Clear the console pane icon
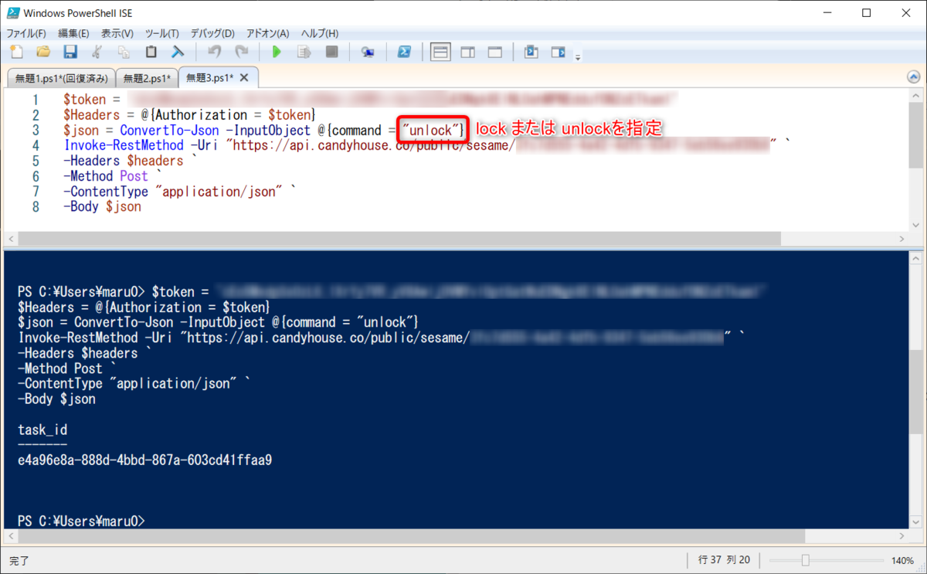This screenshot has width=927, height=574. coord(178,52)
